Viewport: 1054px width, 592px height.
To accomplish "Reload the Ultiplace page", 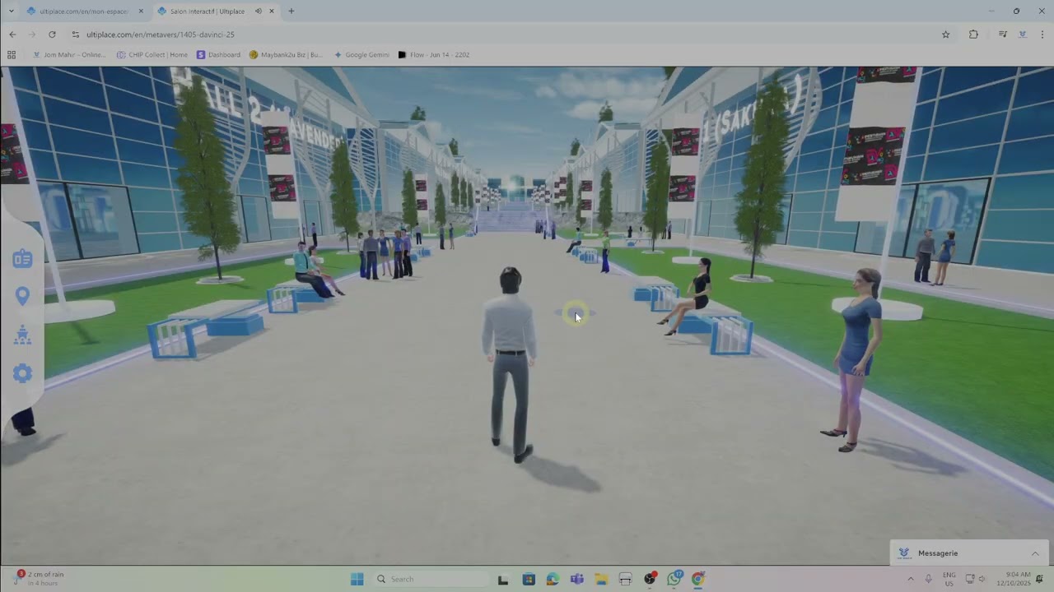I will pos(52,35).
